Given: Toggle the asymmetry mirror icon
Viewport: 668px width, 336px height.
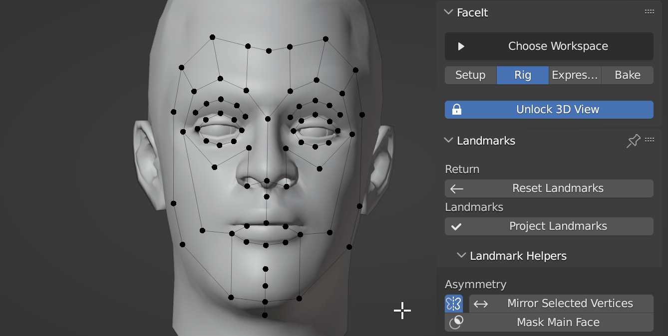Looking at the screenshot, I should coord(454,304).
